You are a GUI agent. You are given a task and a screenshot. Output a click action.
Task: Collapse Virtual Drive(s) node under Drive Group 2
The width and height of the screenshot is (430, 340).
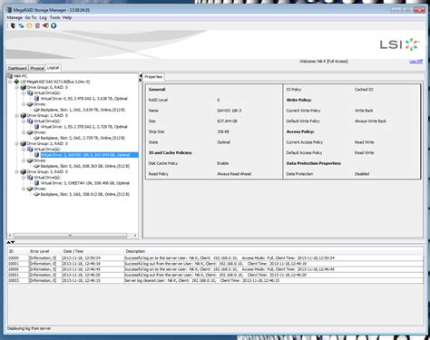24,150
